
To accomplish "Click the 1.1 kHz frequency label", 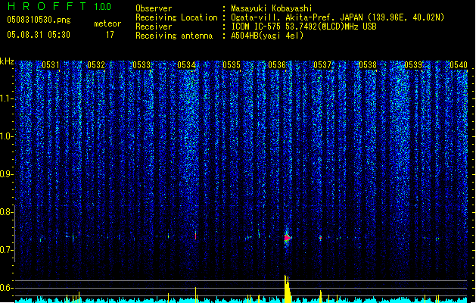I will tap(6, 98).
